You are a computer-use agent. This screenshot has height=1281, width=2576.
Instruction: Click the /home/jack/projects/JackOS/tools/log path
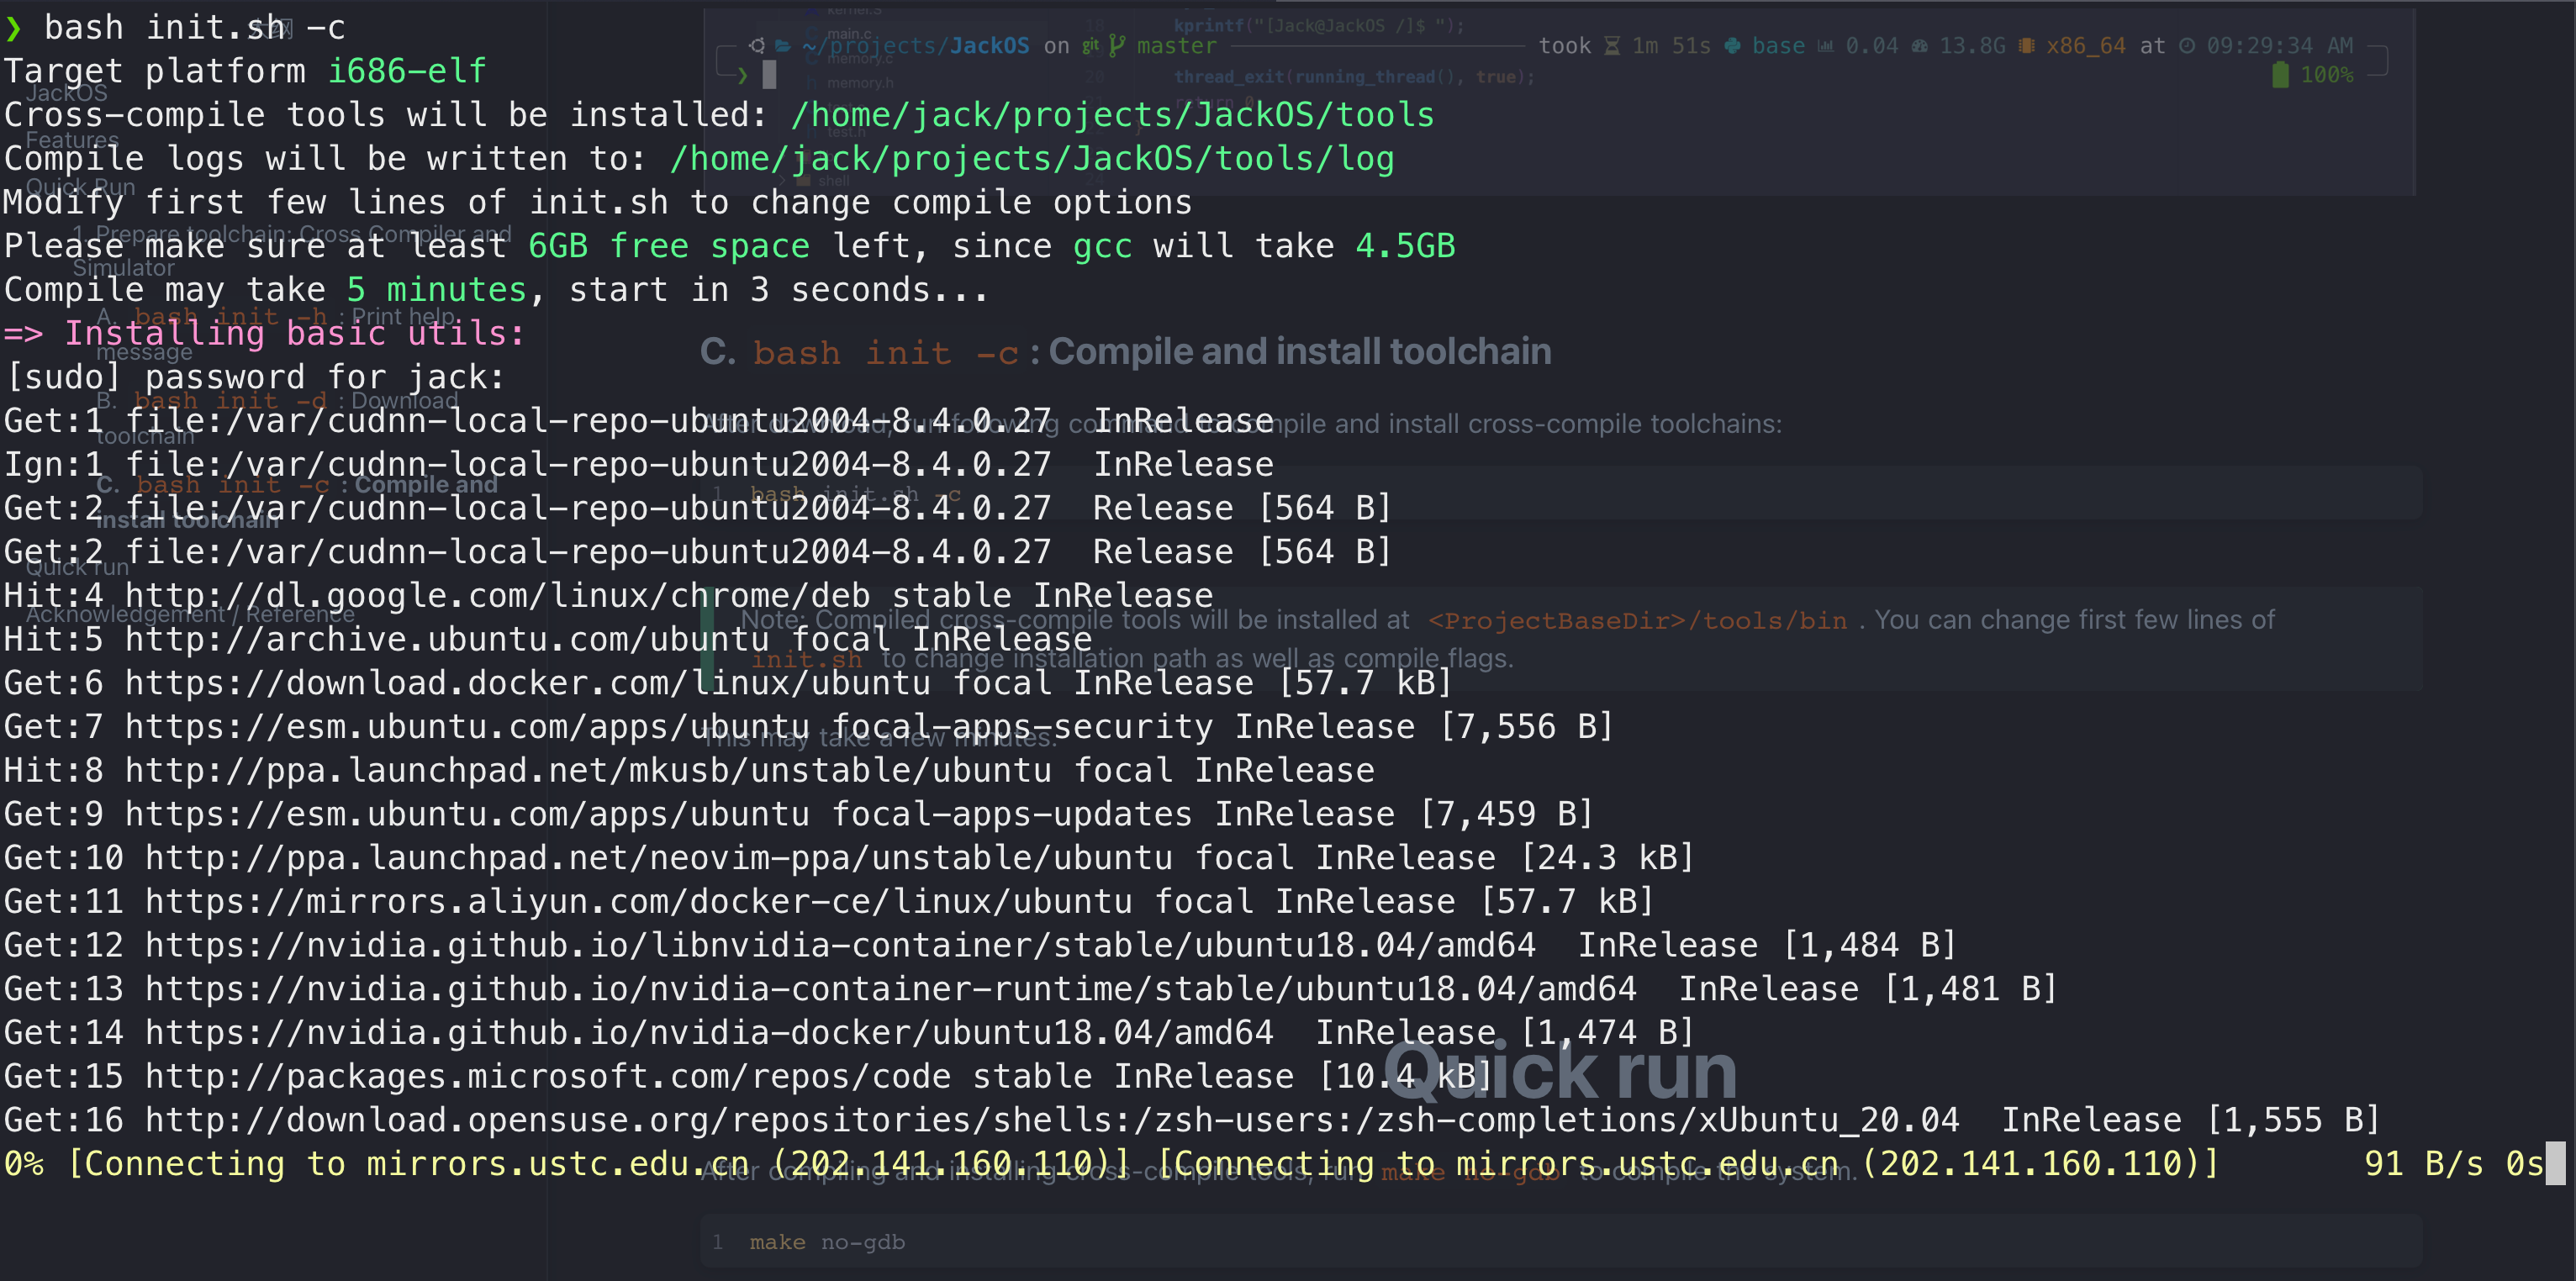(x=1031, y=158)
